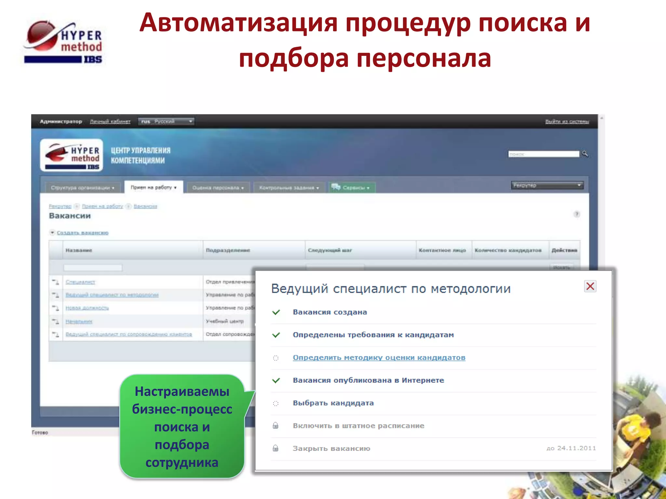Click the до 24.11.2011 deadline text
The width and height of the screenshot is (666, 499).
tap(571, 448)
